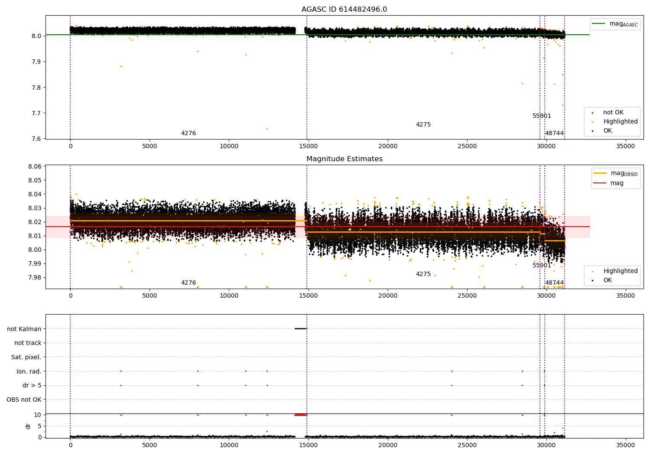The width and height of the screenshot is (650, 455).
Task: Click obsid label '4276' in top plot
Action: tap(188, 133)
